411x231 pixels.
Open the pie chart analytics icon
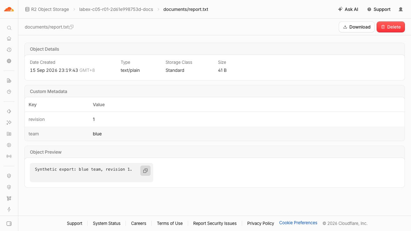click(9, 92)
